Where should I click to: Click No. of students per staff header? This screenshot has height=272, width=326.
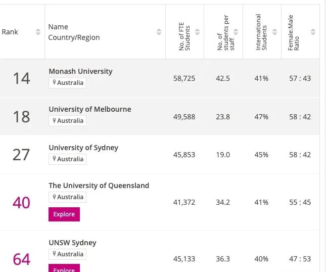[226, 33]
